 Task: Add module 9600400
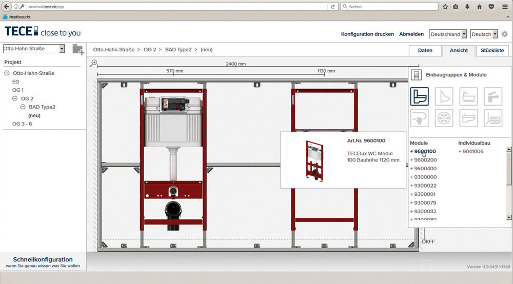pyautogui.click(x=423, y=168)
